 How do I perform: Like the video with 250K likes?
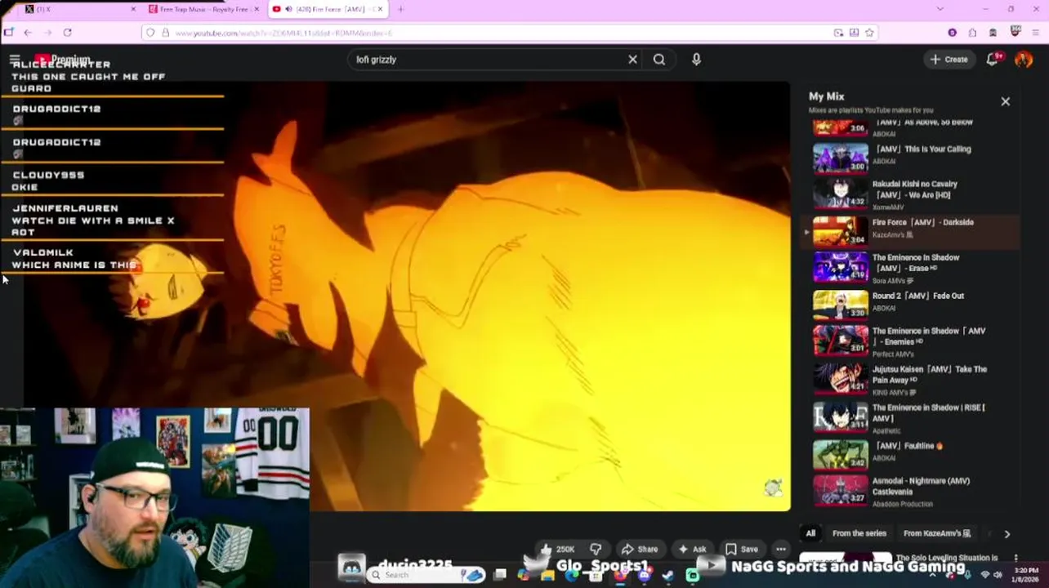[556, 549]
